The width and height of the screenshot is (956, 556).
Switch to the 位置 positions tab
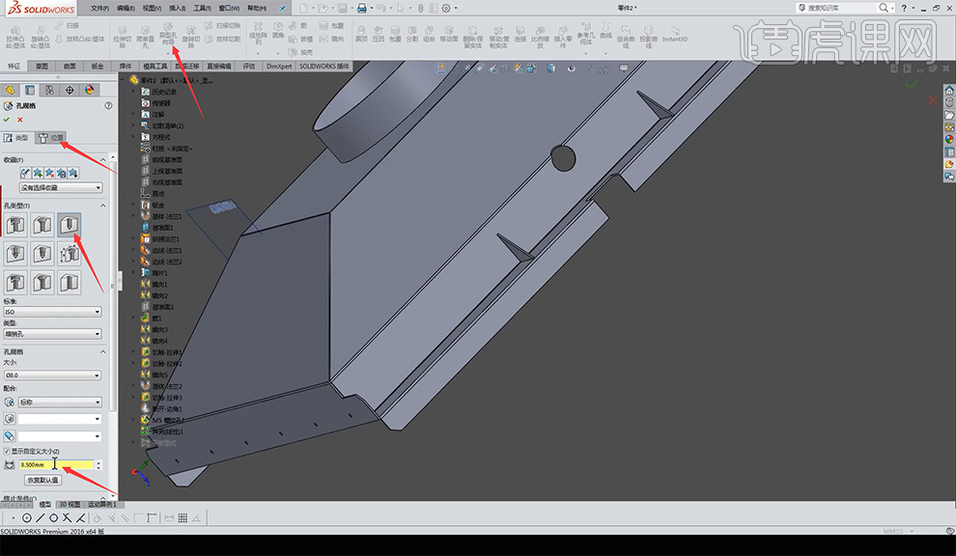tap(51, 138)
